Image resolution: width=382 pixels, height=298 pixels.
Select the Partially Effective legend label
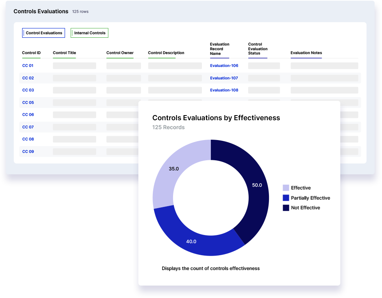pos(310,198)
